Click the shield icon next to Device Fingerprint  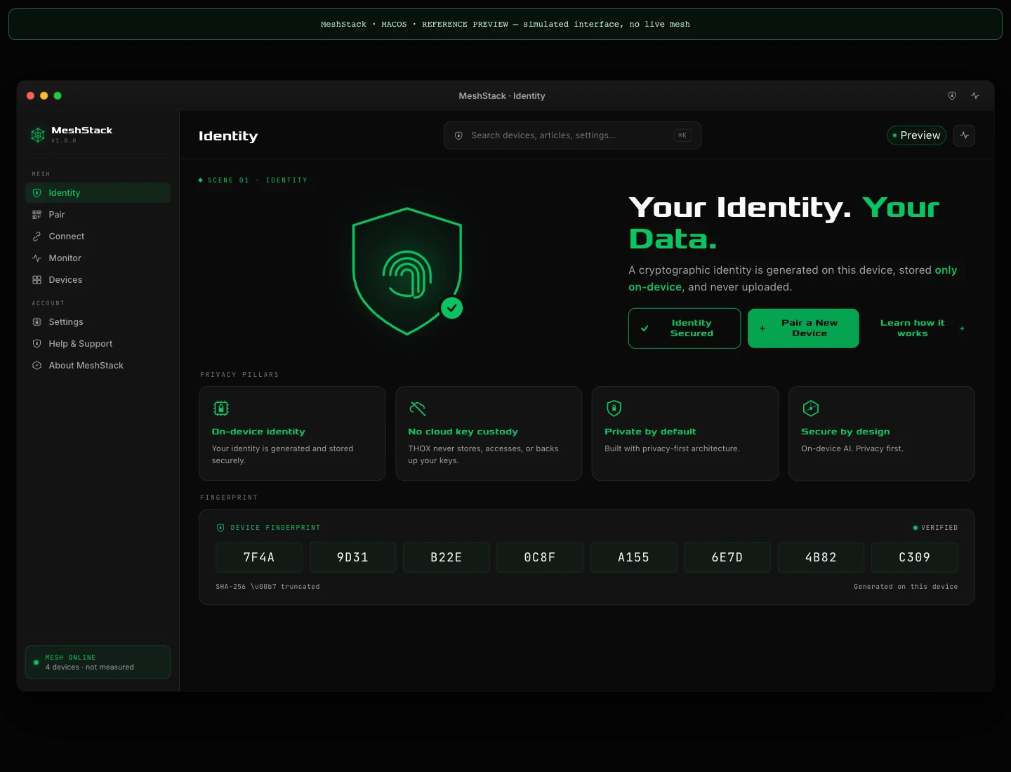pos(220,528)
